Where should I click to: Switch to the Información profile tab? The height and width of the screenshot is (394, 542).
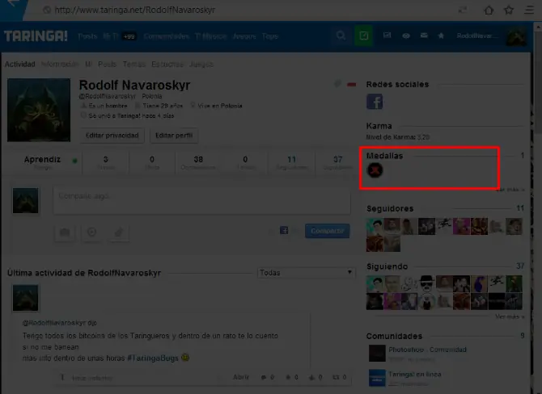click(x=60, y=64)
